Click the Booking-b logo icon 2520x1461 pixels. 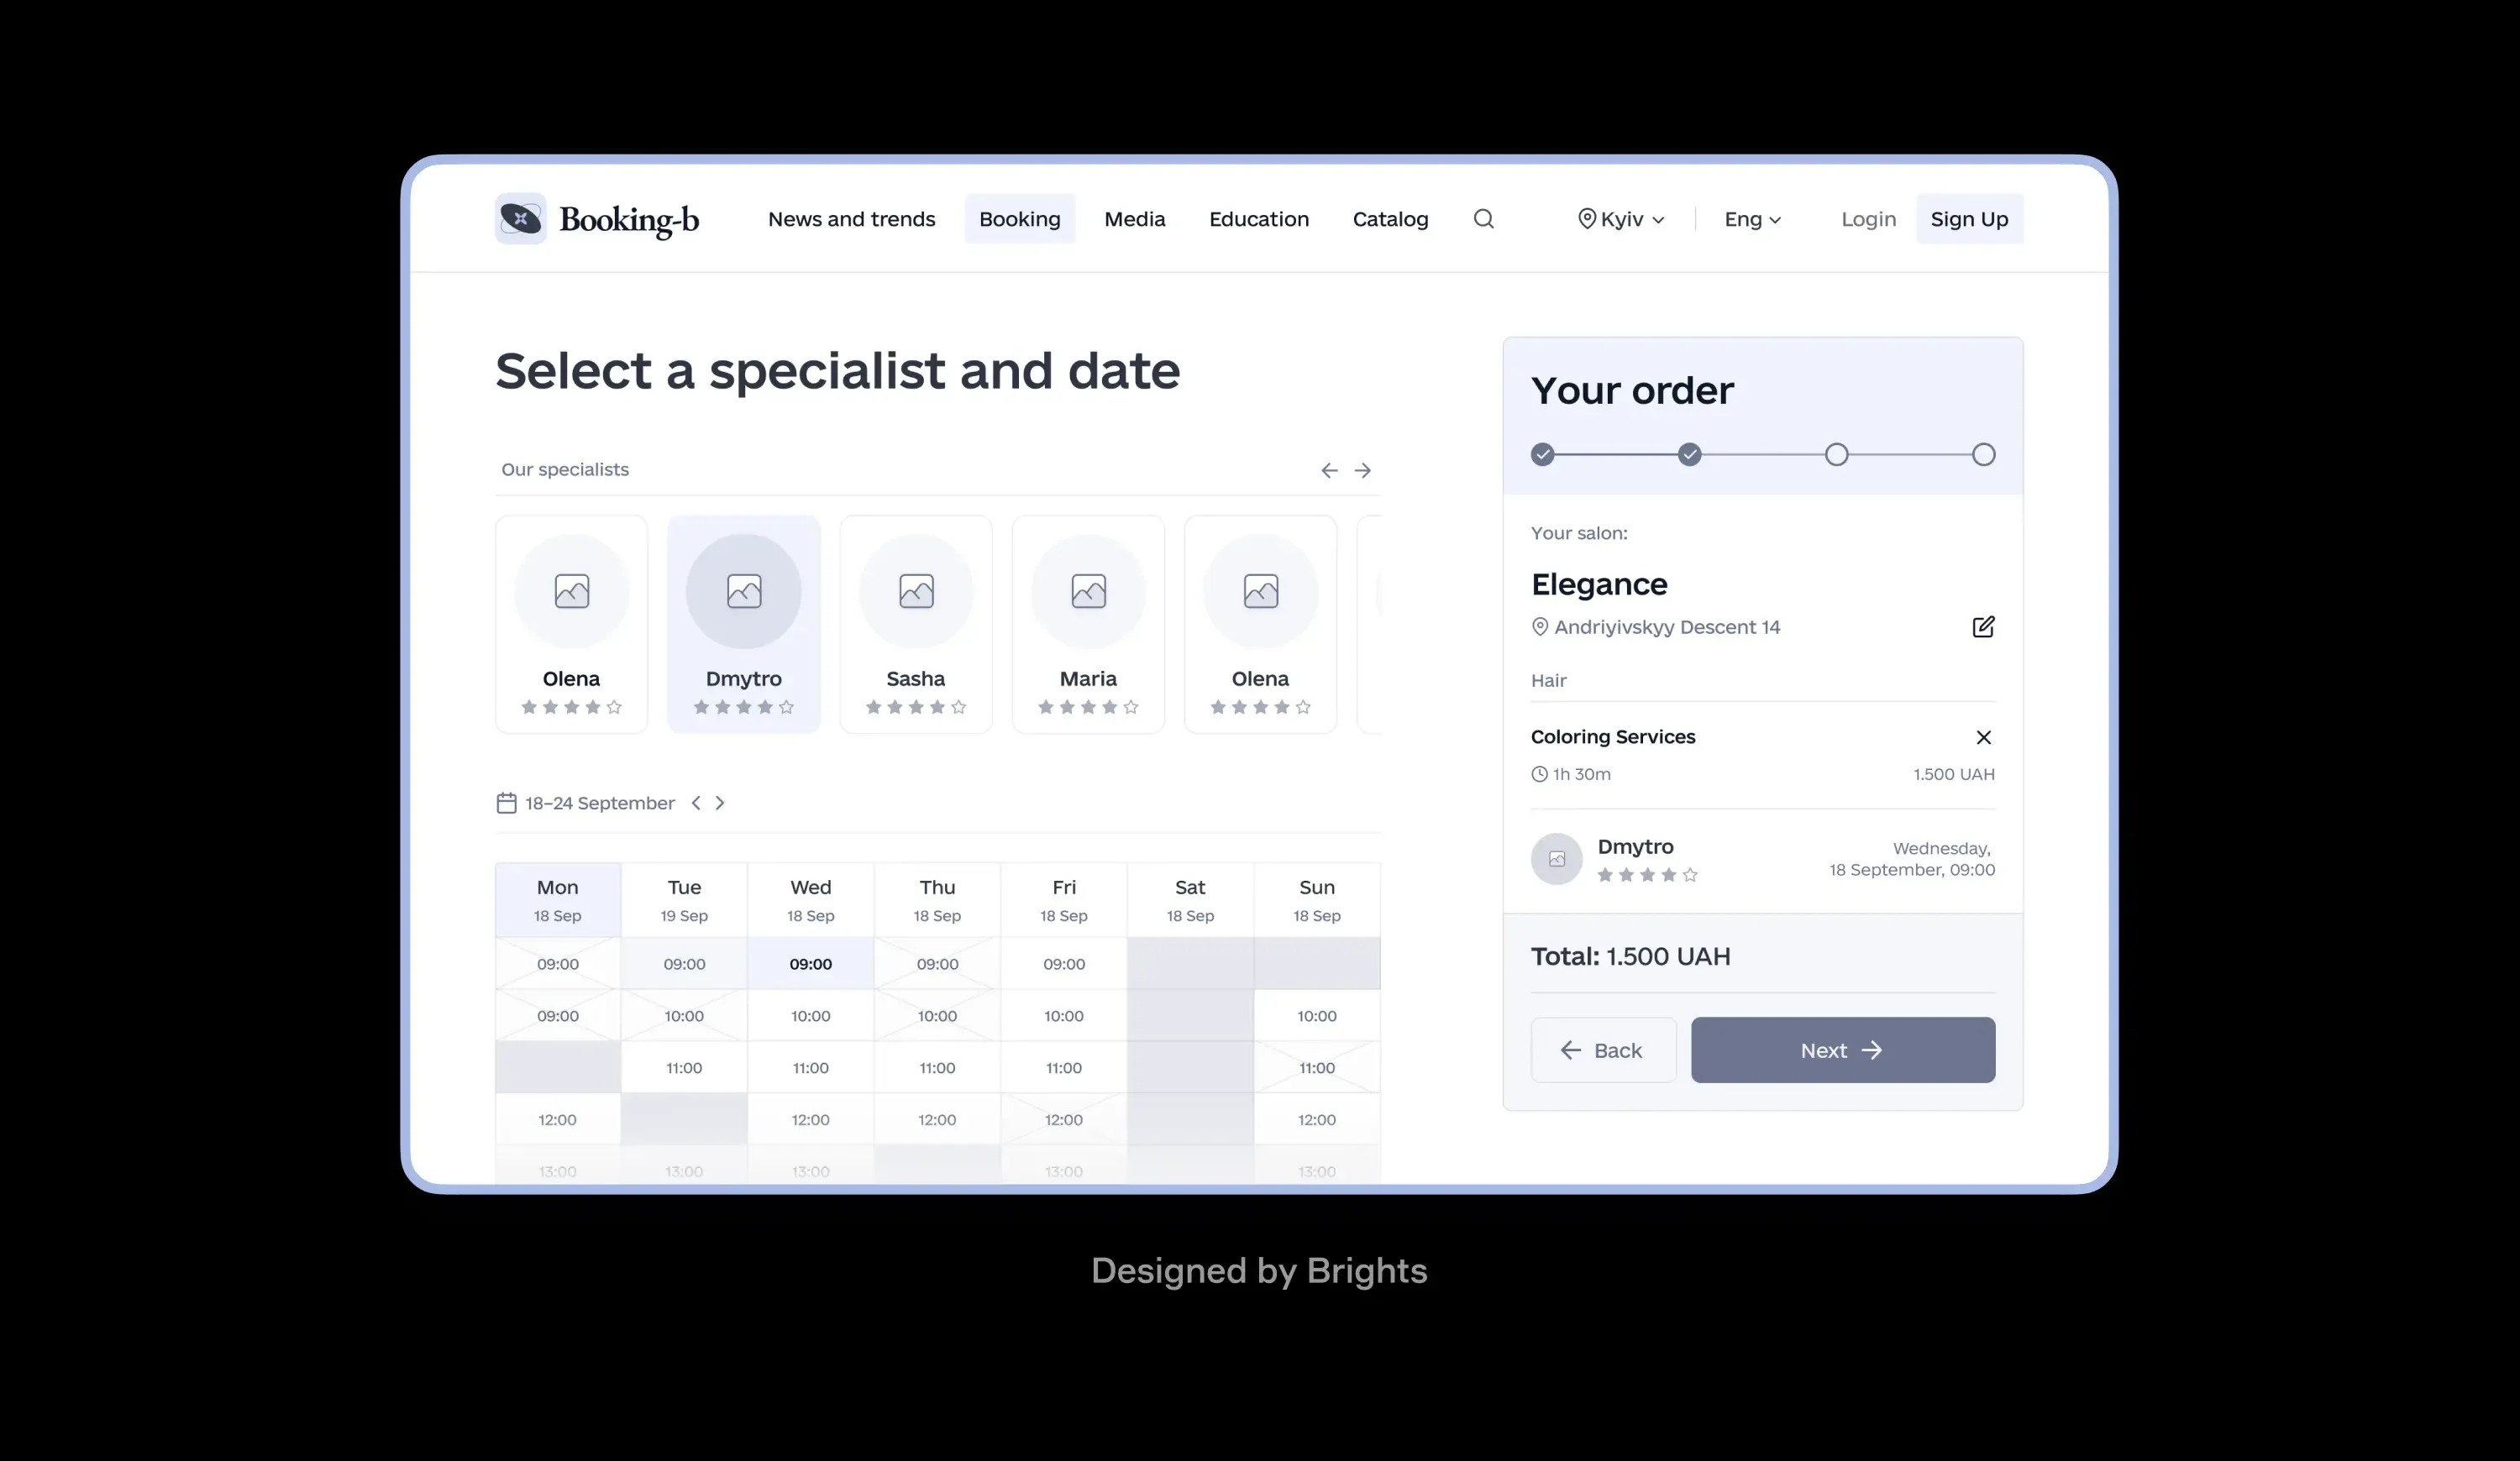click(x=520, y=219)
